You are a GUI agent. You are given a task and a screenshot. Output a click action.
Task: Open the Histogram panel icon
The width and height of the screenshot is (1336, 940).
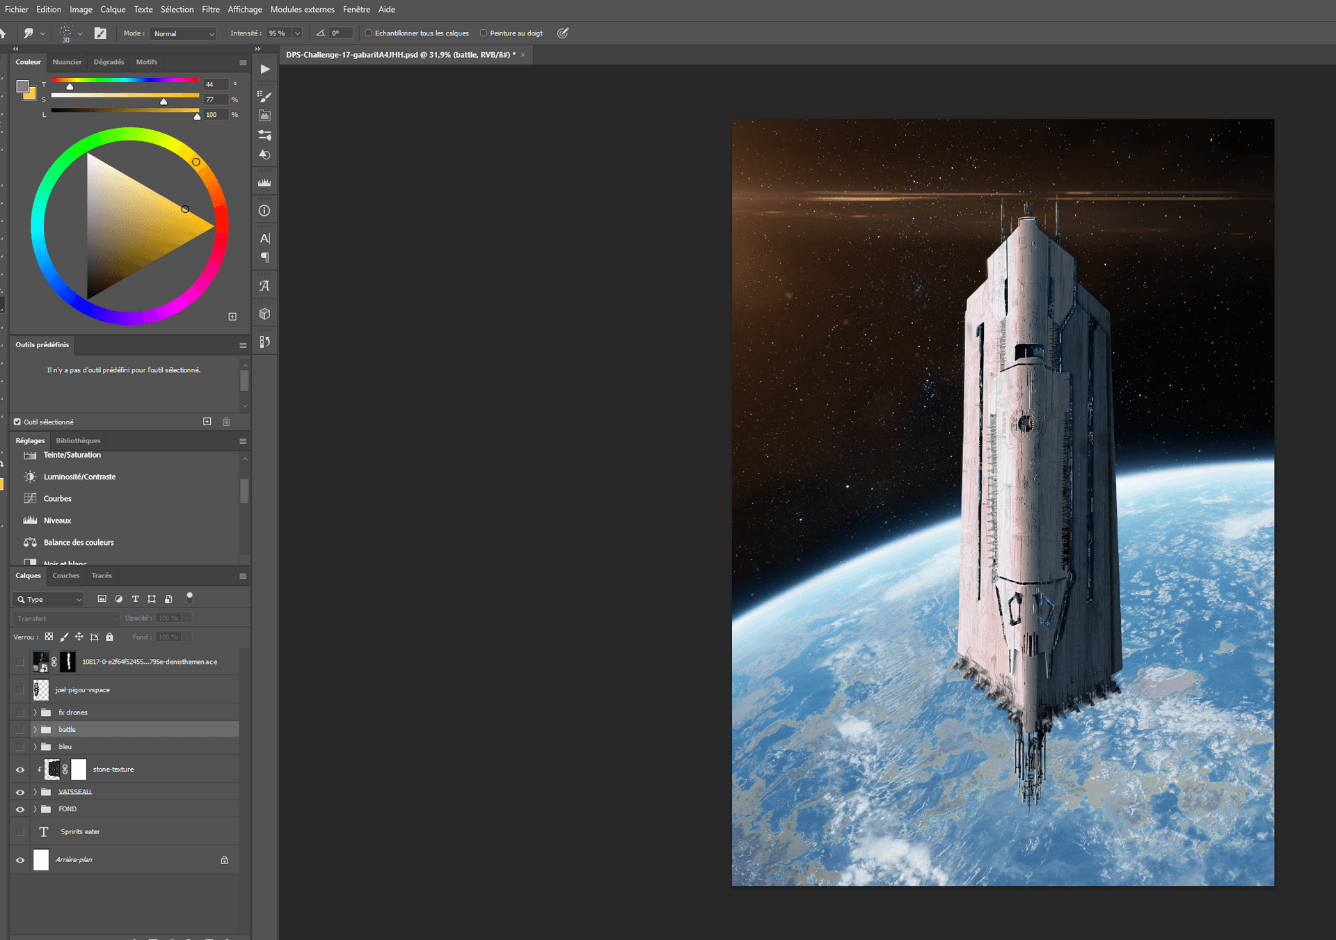click(264, 182)
